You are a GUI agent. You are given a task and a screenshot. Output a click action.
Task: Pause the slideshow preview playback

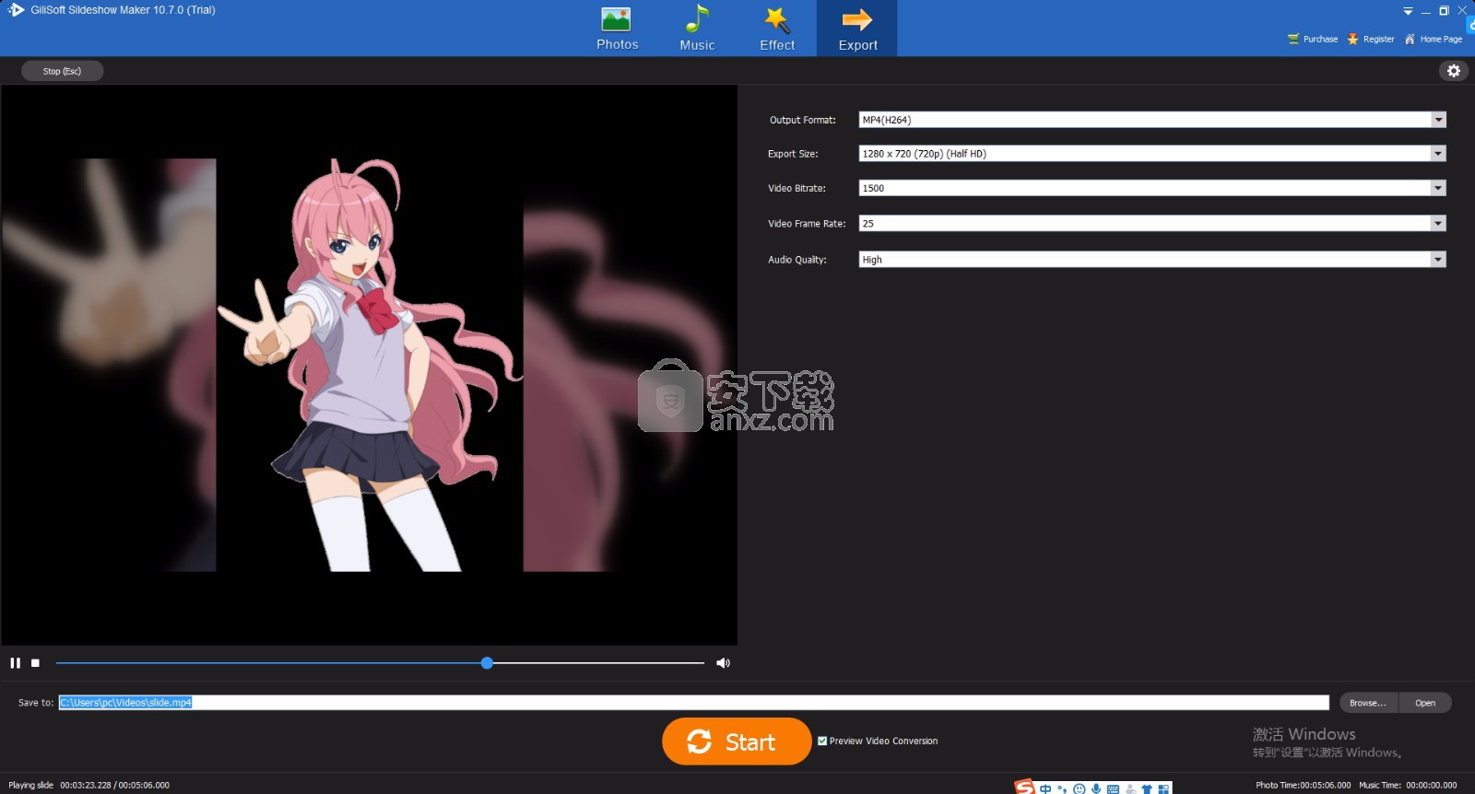click(x=15, y=662)
